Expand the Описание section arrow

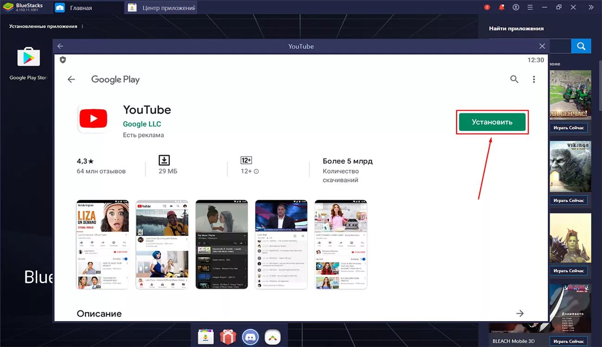[520, 313]
